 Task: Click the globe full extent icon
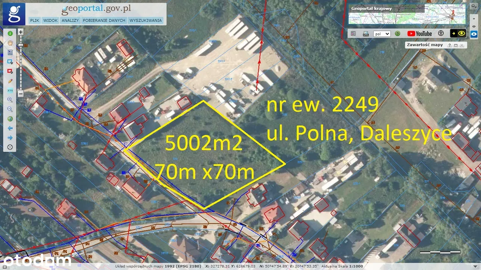pyautogui.click(x=10, y=119)
